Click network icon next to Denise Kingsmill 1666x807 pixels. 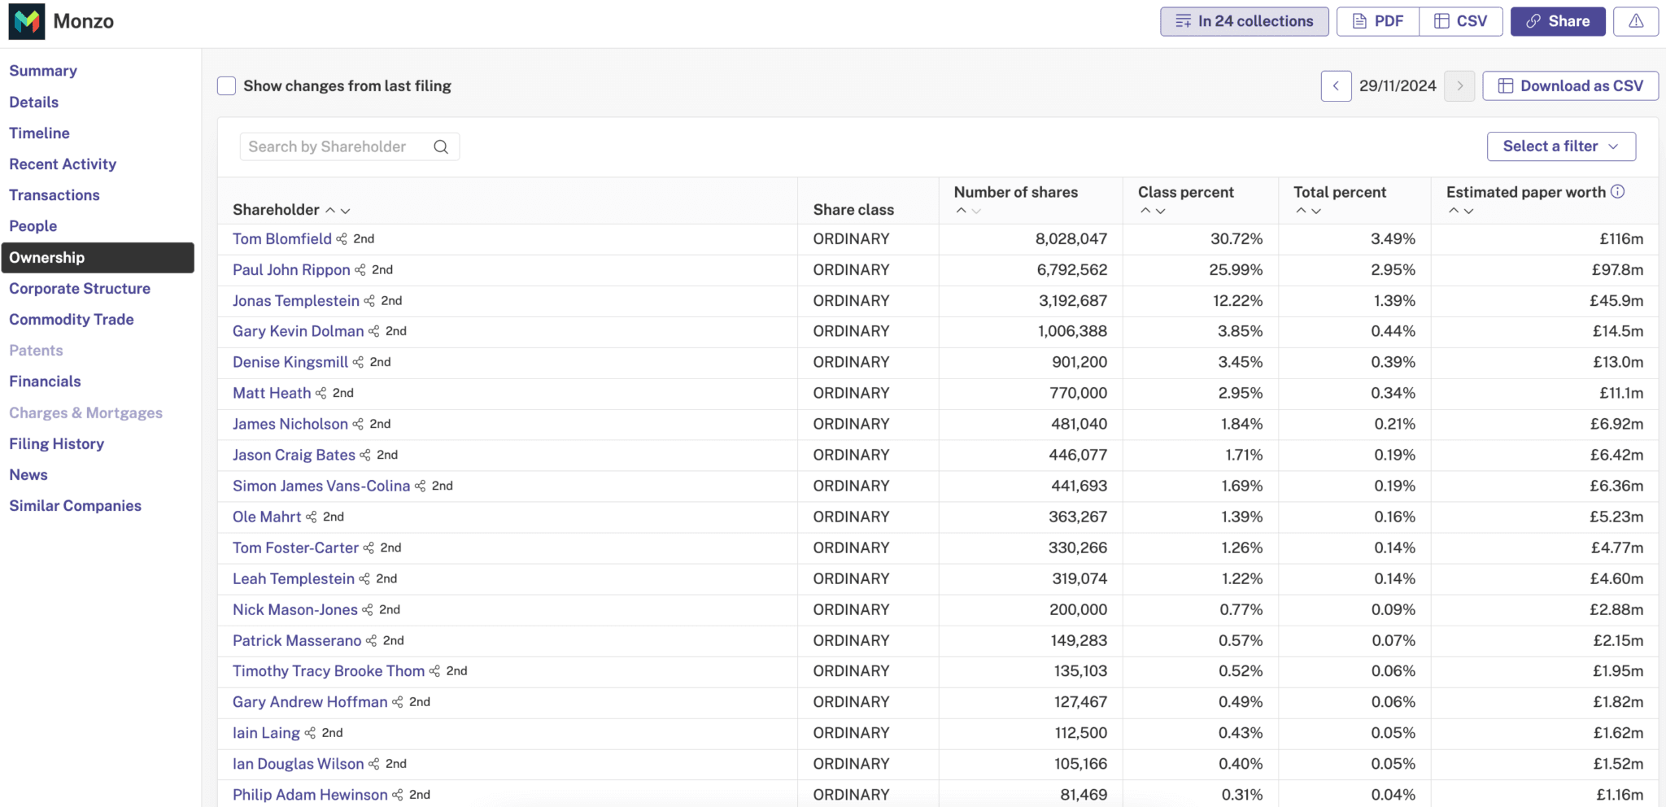click(358, 362)
